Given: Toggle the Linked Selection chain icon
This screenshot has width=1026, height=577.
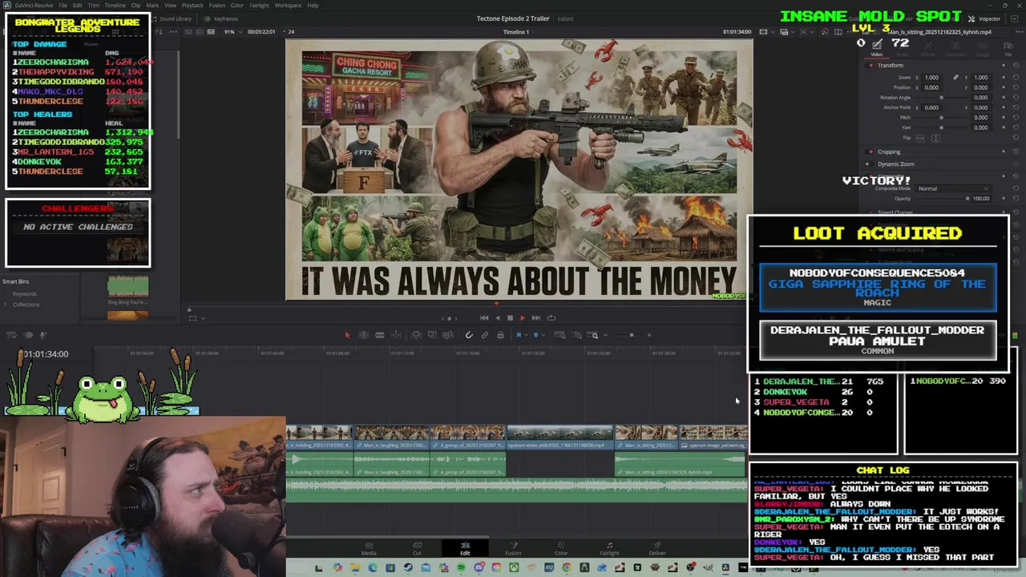Looking at the screenshot, I should (485, 335).
